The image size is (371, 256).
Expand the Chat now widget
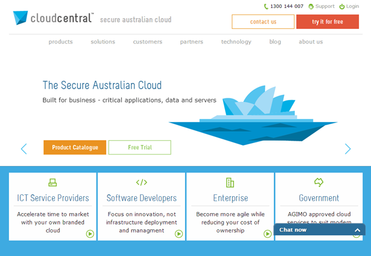357,230
